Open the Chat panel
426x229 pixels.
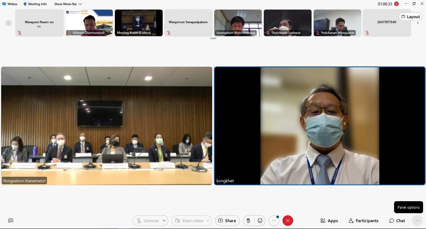(x=397, y=221)
